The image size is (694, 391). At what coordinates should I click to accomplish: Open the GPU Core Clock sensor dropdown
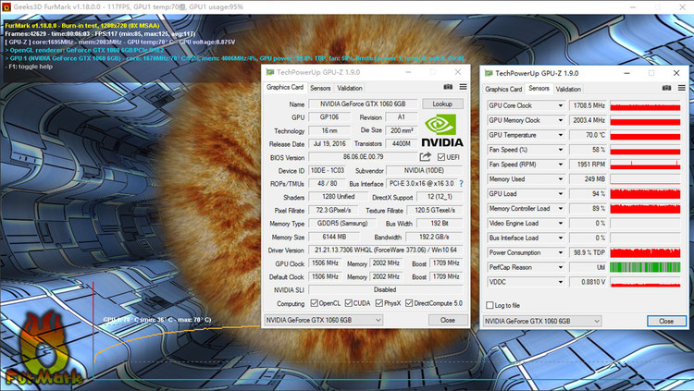click(561, 105)
